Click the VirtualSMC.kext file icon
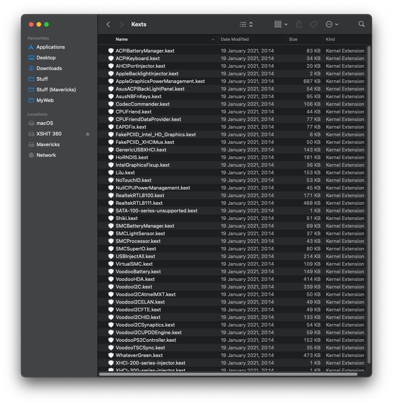 (x=111, y=264)
